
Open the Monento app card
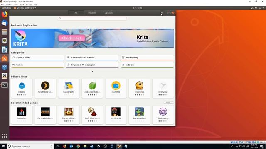(x=116, y=88)
